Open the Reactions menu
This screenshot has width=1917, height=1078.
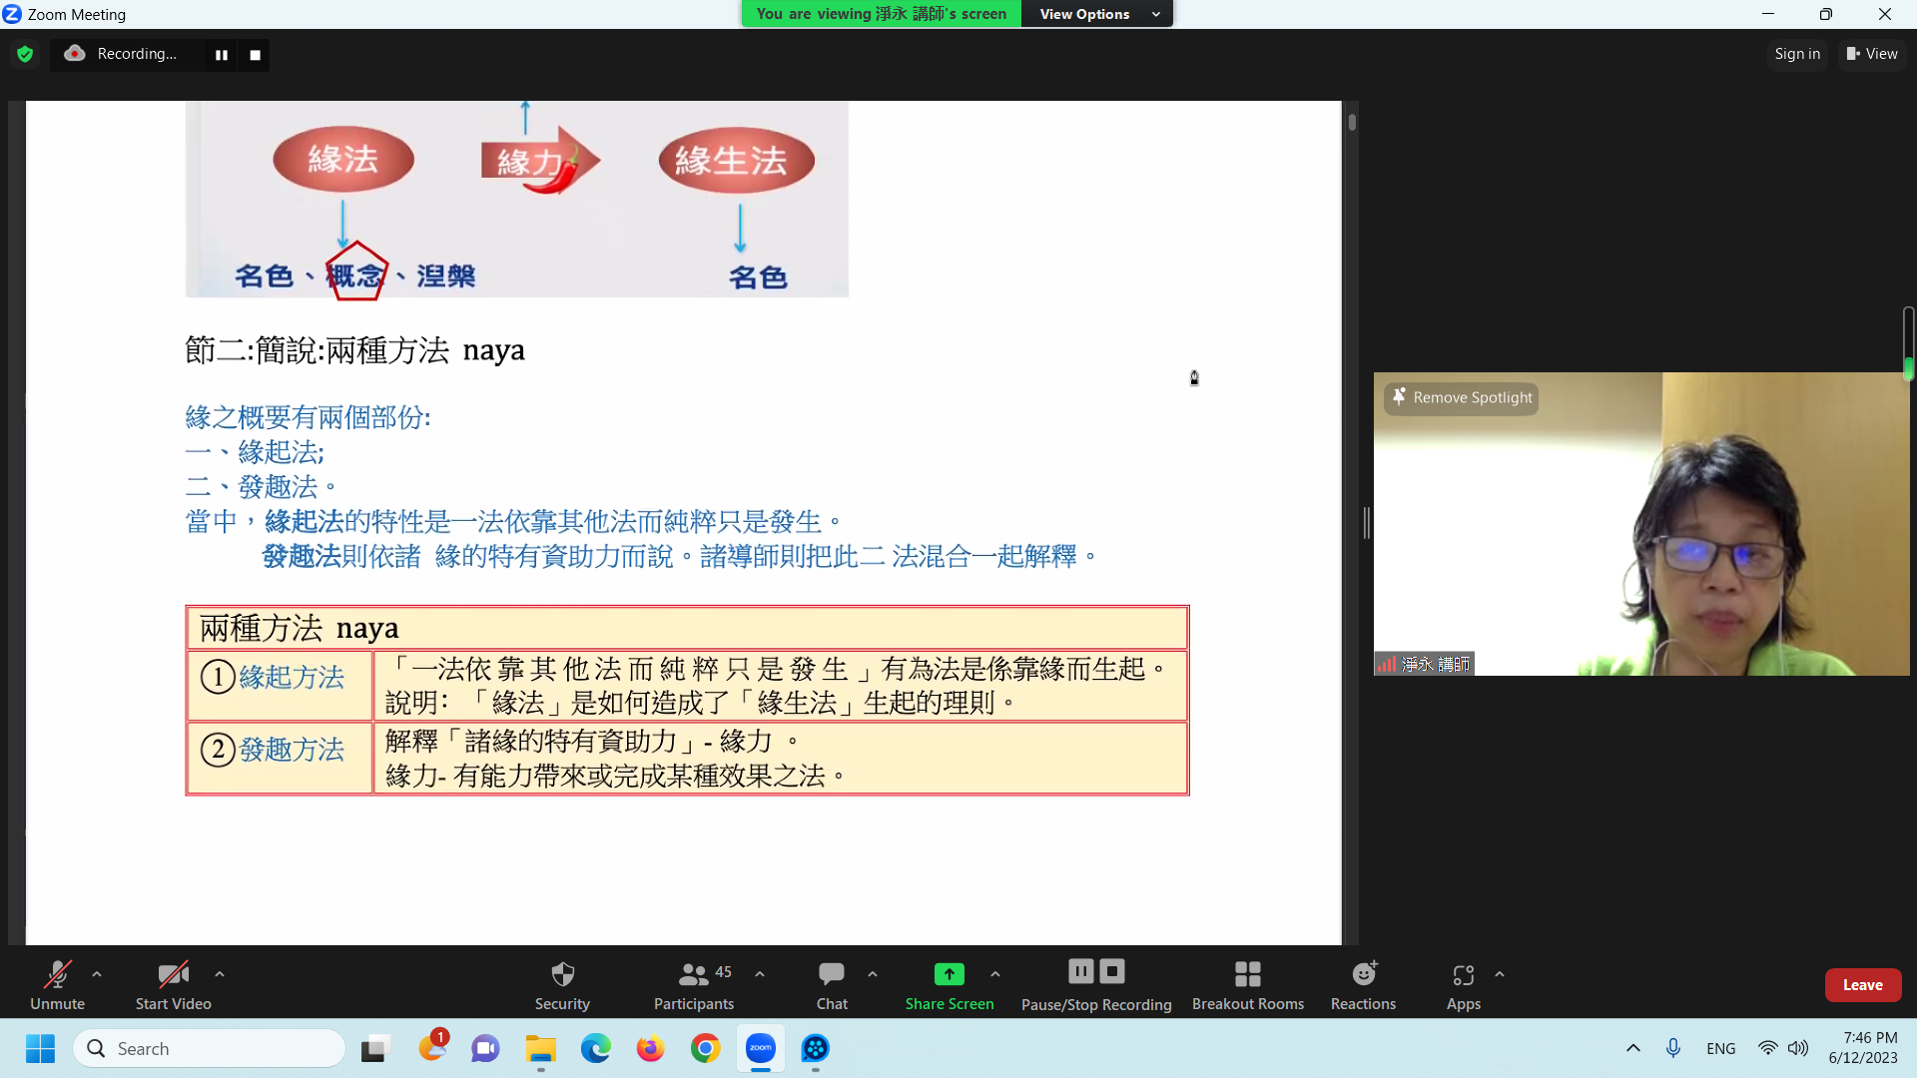pos(1363,984)
